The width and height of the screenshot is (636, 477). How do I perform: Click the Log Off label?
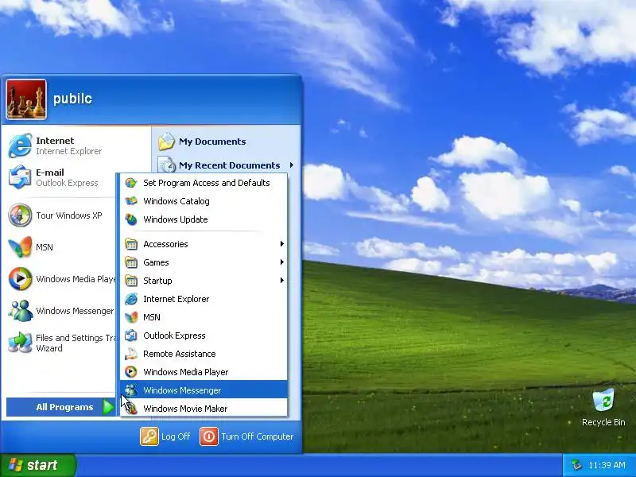176,436
